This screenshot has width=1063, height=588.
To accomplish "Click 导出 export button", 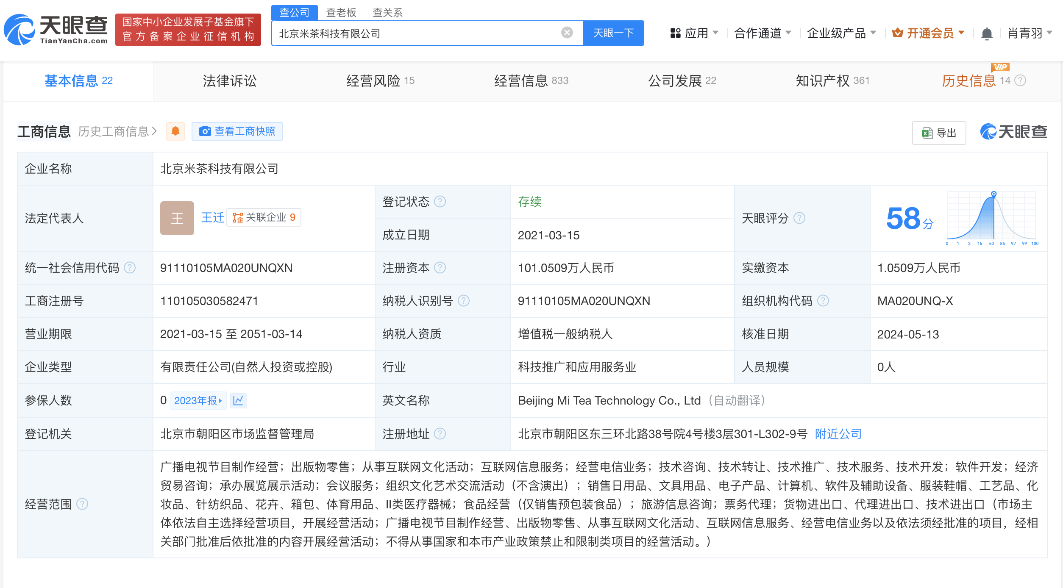I will 939,133.
